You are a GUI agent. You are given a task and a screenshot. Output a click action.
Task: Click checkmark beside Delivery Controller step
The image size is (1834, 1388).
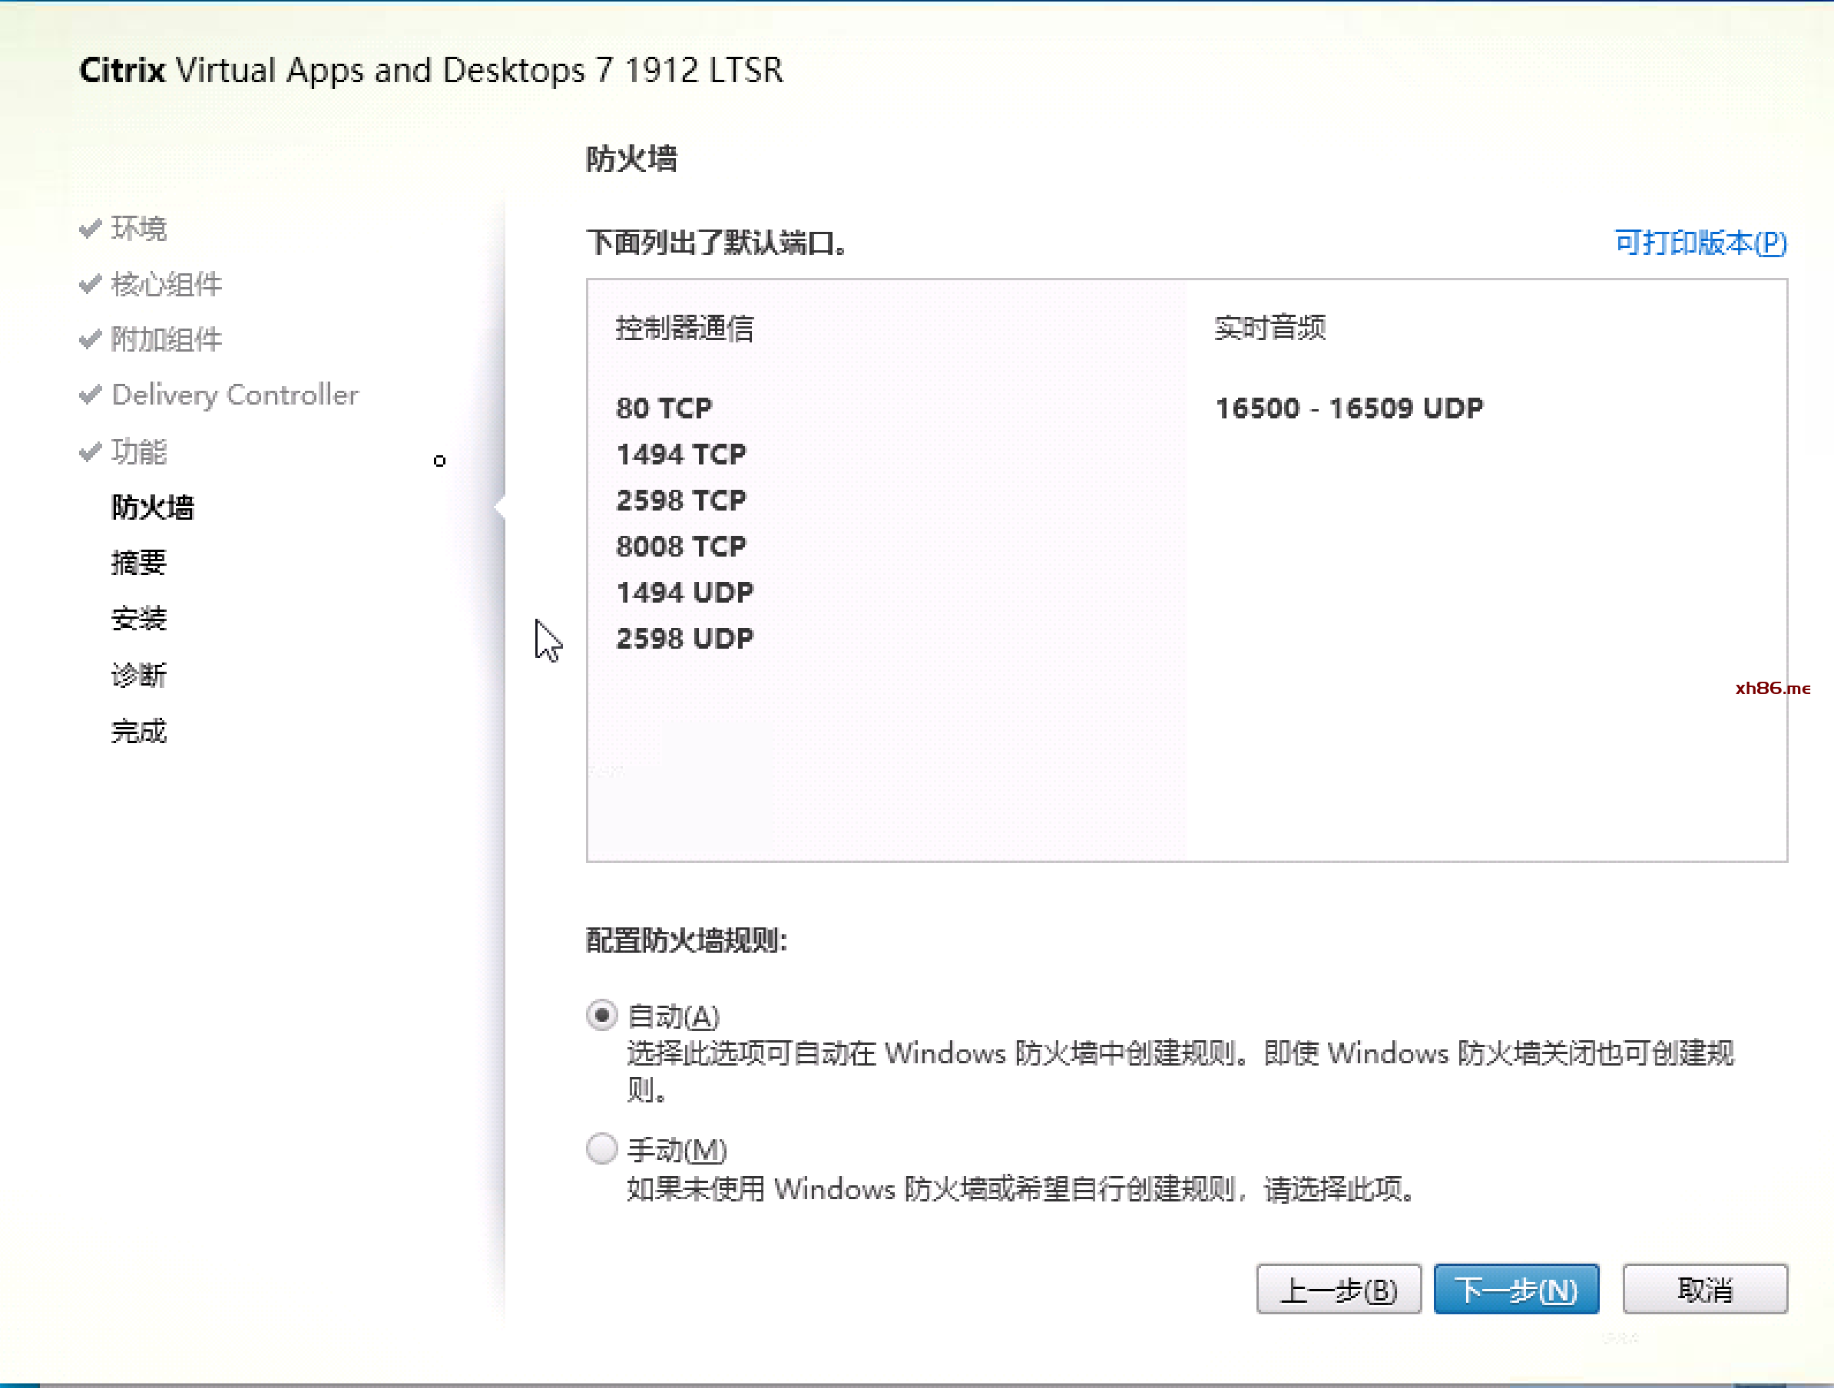click(x=91, y=395)
